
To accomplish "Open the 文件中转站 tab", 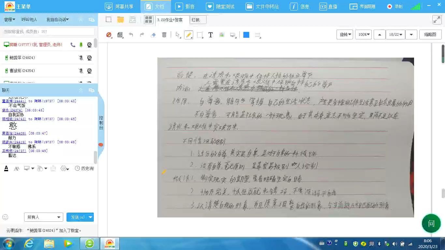I will 263,7.
